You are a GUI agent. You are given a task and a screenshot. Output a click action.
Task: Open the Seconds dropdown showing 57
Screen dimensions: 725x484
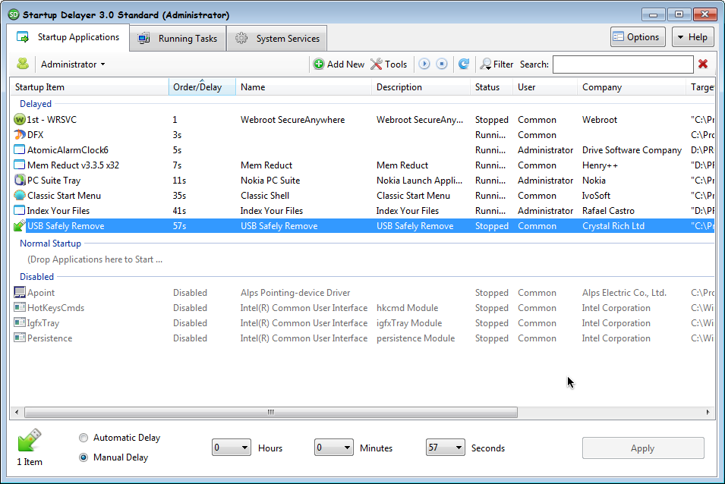pyautogui.click(x=446, y=447)
